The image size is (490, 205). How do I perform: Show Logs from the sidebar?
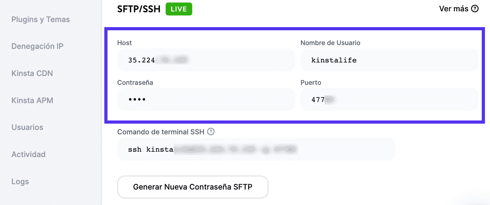point(20,182)
